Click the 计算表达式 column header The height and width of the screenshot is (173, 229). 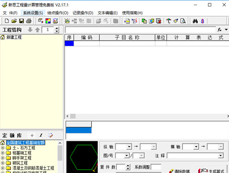[x=198, y=37]
